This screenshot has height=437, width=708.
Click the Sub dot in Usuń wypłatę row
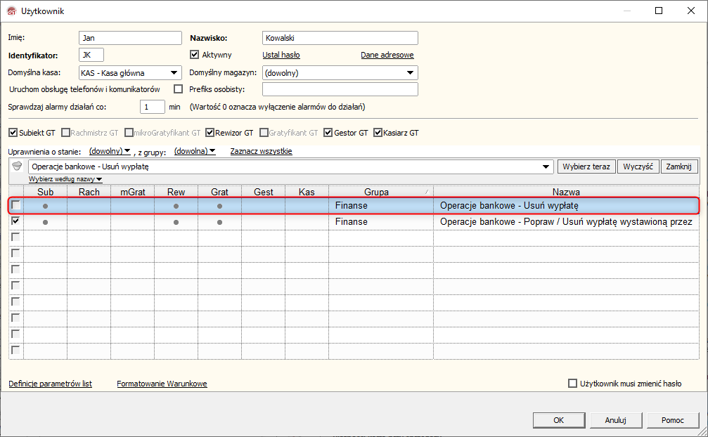(x=45, y=206)
